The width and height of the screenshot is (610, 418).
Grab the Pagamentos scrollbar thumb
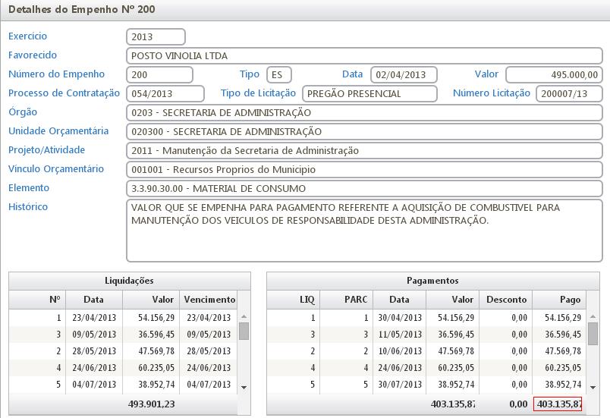click(593, 332)
